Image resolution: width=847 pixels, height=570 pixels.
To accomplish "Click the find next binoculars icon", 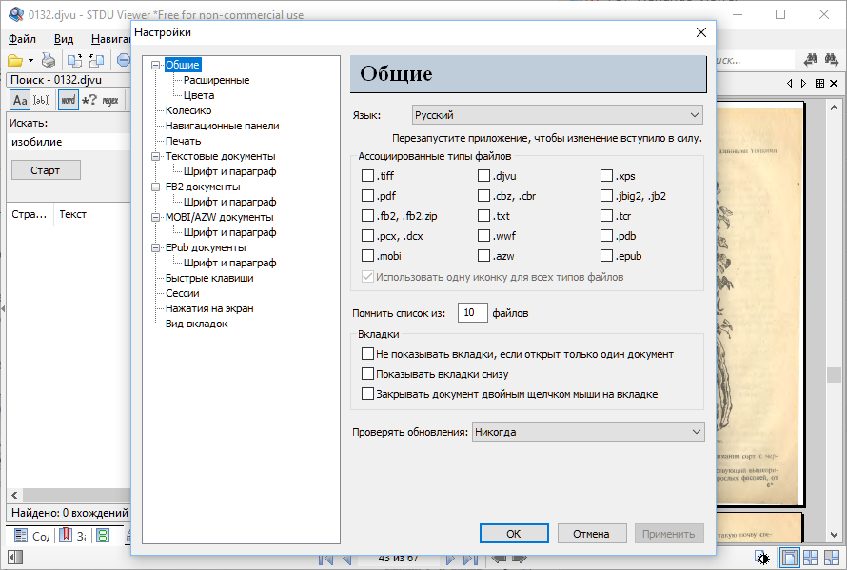I will click(833, 60).
